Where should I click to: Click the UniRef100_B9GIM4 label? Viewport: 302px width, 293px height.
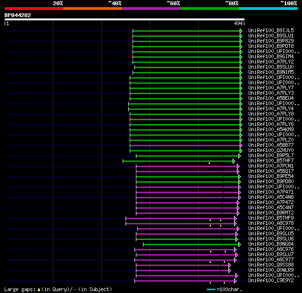[x=271, y=57]
